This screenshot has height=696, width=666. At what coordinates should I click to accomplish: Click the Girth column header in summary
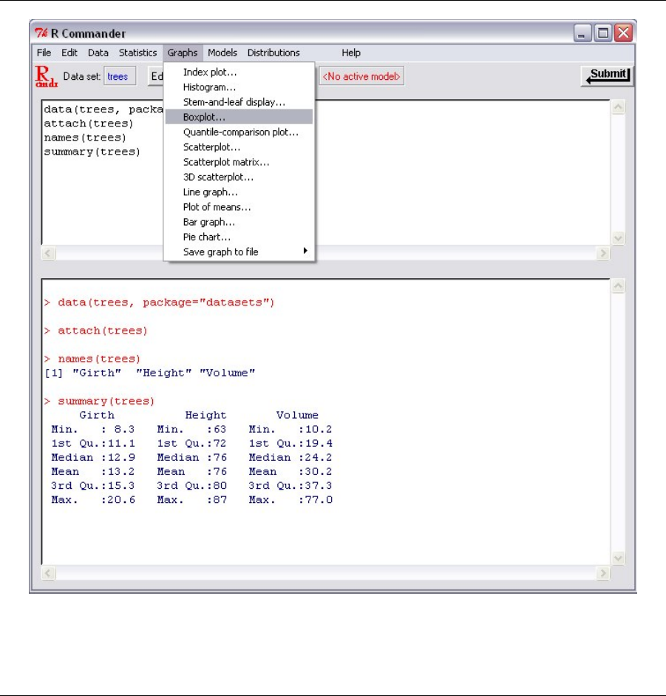point(97,415)
